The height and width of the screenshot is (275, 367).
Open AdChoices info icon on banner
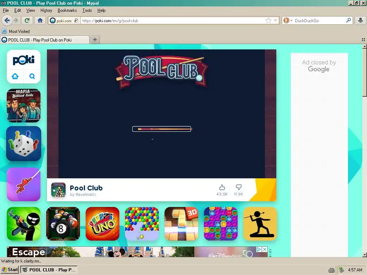coord(259,249)
